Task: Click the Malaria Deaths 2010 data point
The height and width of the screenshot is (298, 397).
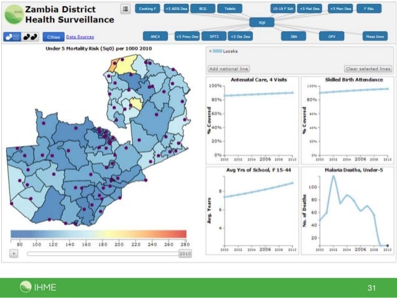Action: (388, 246)
